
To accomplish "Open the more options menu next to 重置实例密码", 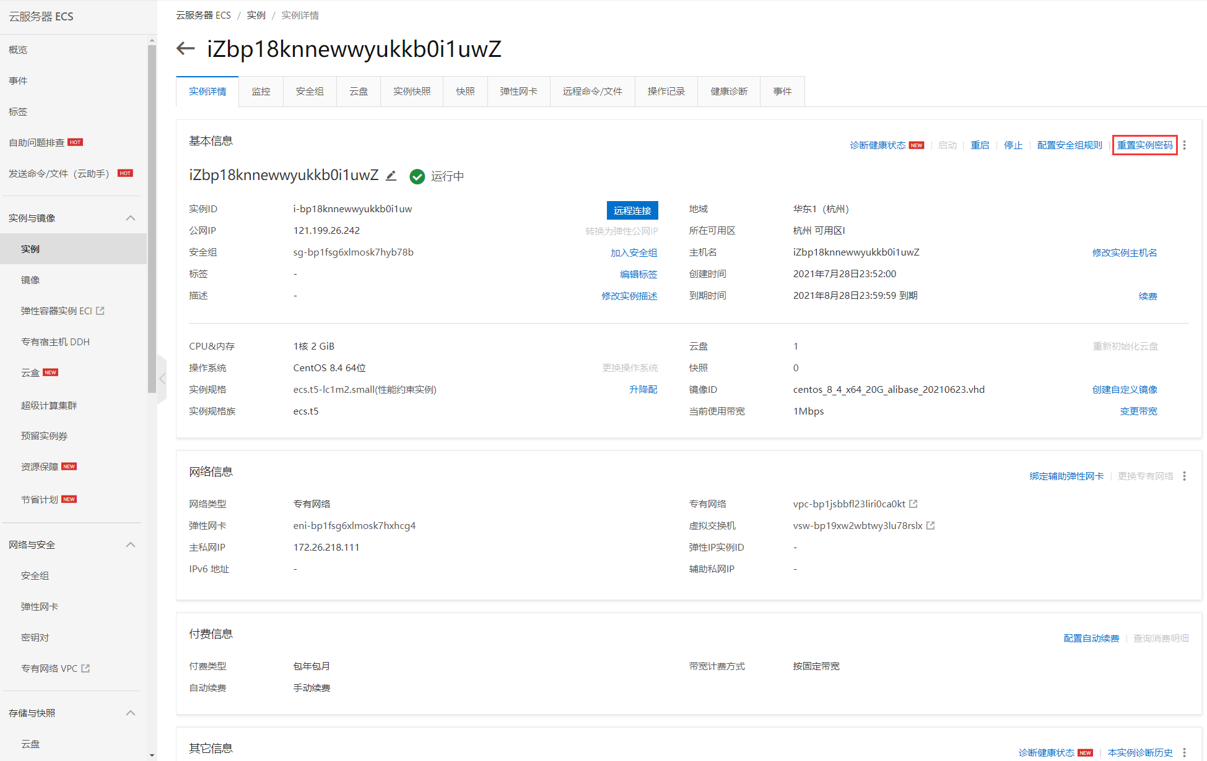I will pos(1184,145).
